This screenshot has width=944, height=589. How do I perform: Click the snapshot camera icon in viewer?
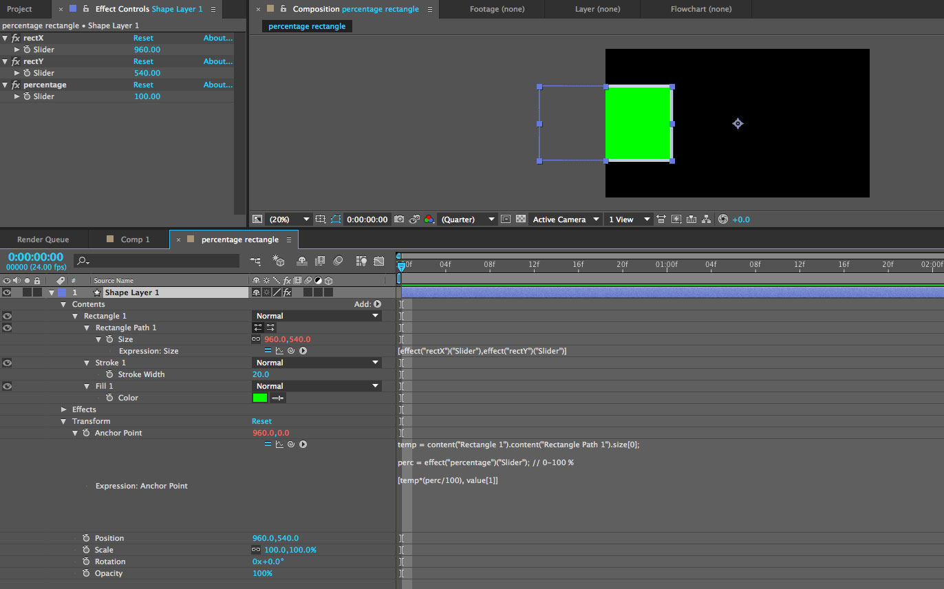pos(399,219)
